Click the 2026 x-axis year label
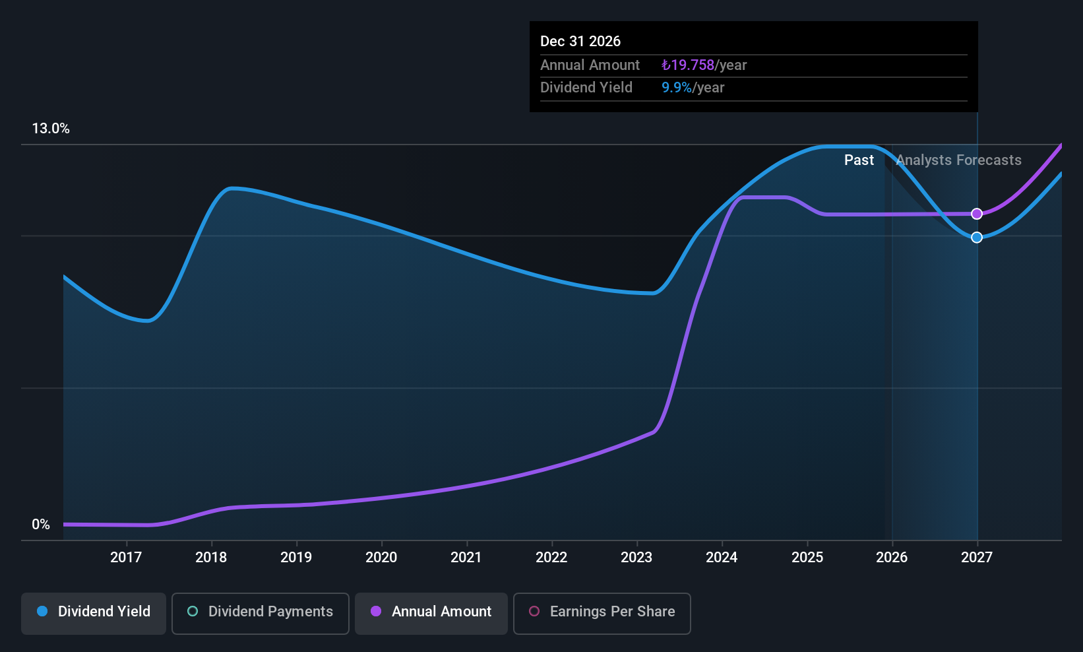Screen dimensions: 1083x652 pos(892,558)
